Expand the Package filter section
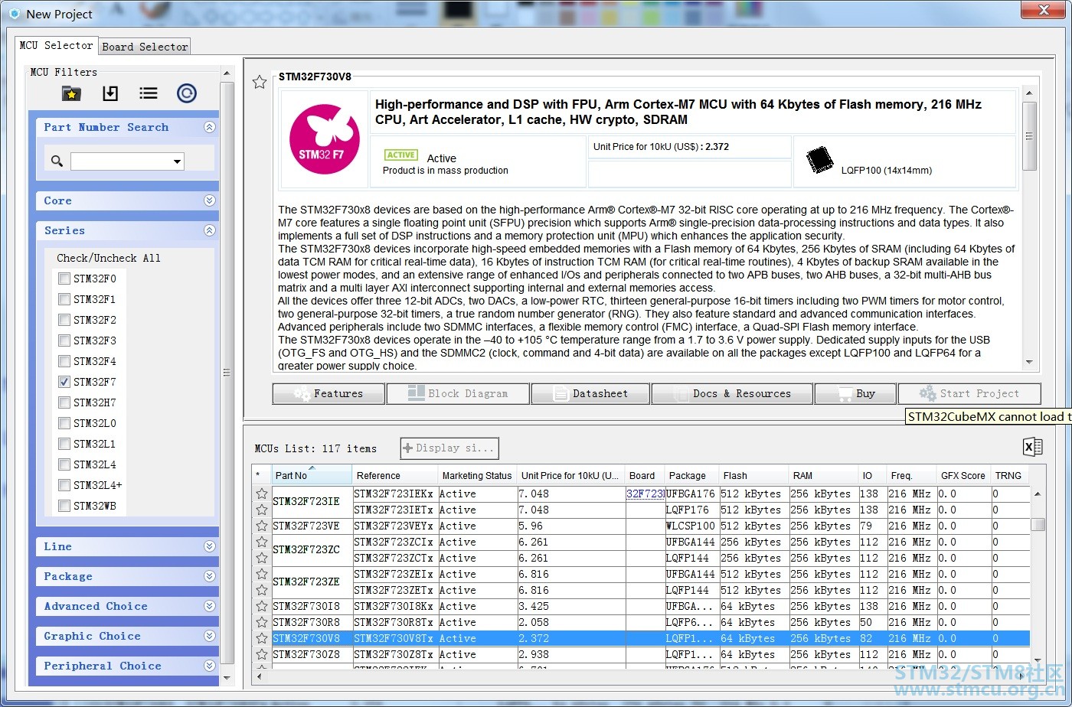Screen dimensions: 1072x707 click(x=210, y=576)
